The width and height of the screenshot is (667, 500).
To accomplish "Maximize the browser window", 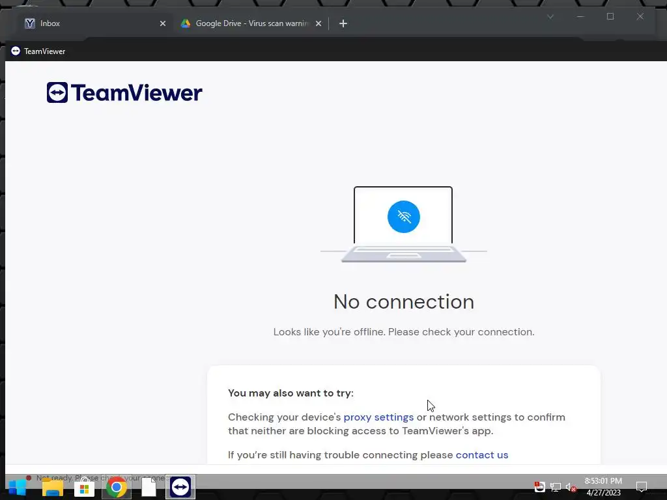I will [x=610, y=16].
